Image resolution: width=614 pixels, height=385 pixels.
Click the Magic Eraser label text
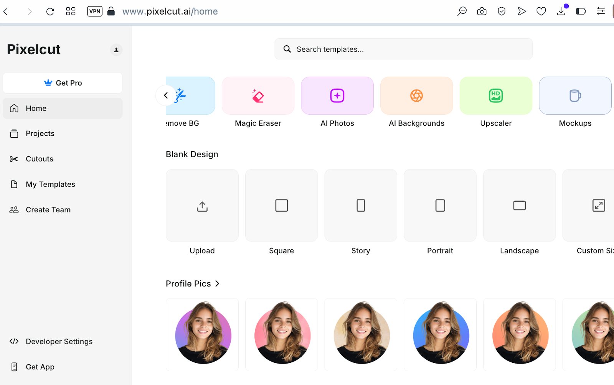coord(258,123)
